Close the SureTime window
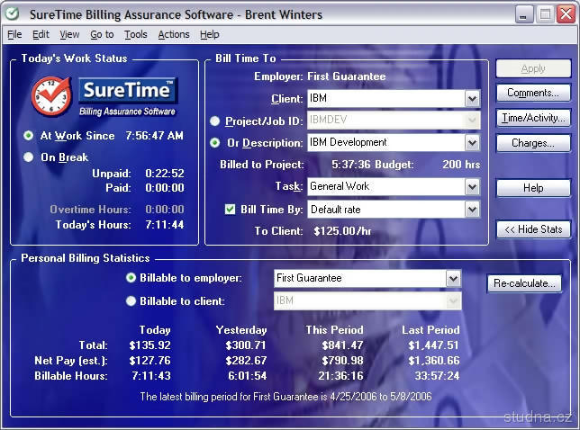580x430 pixels. pyautogui.click(x=566, y=14)
